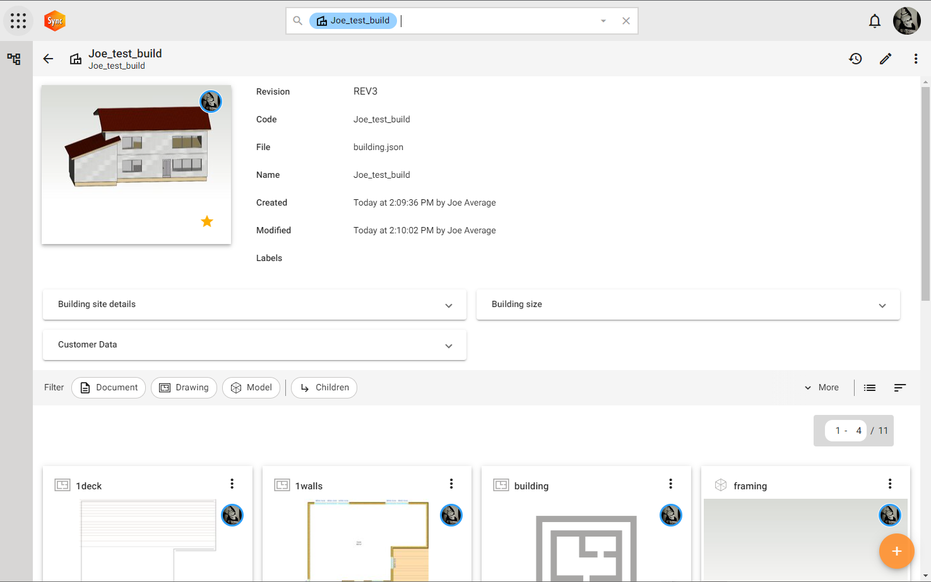Open the revision history icon
The width and height of the screenshot is (931, 582).
pyautogui.click(x=855, y=59)
